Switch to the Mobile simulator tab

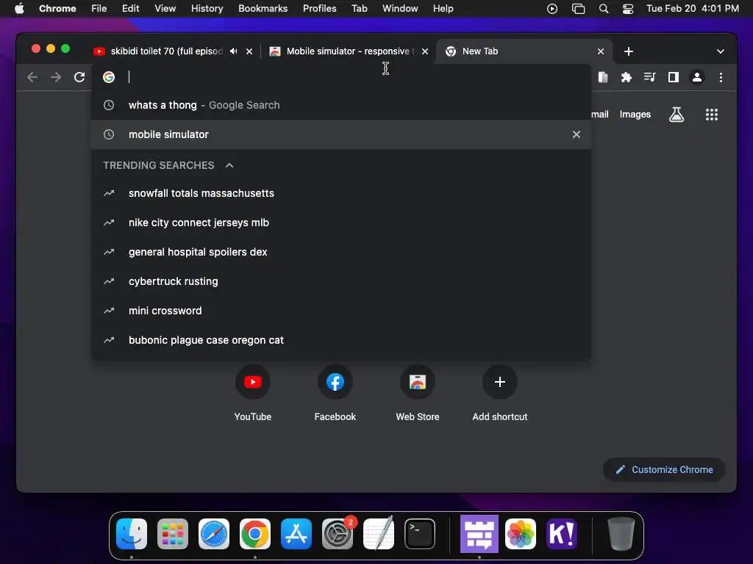[347, 51]
